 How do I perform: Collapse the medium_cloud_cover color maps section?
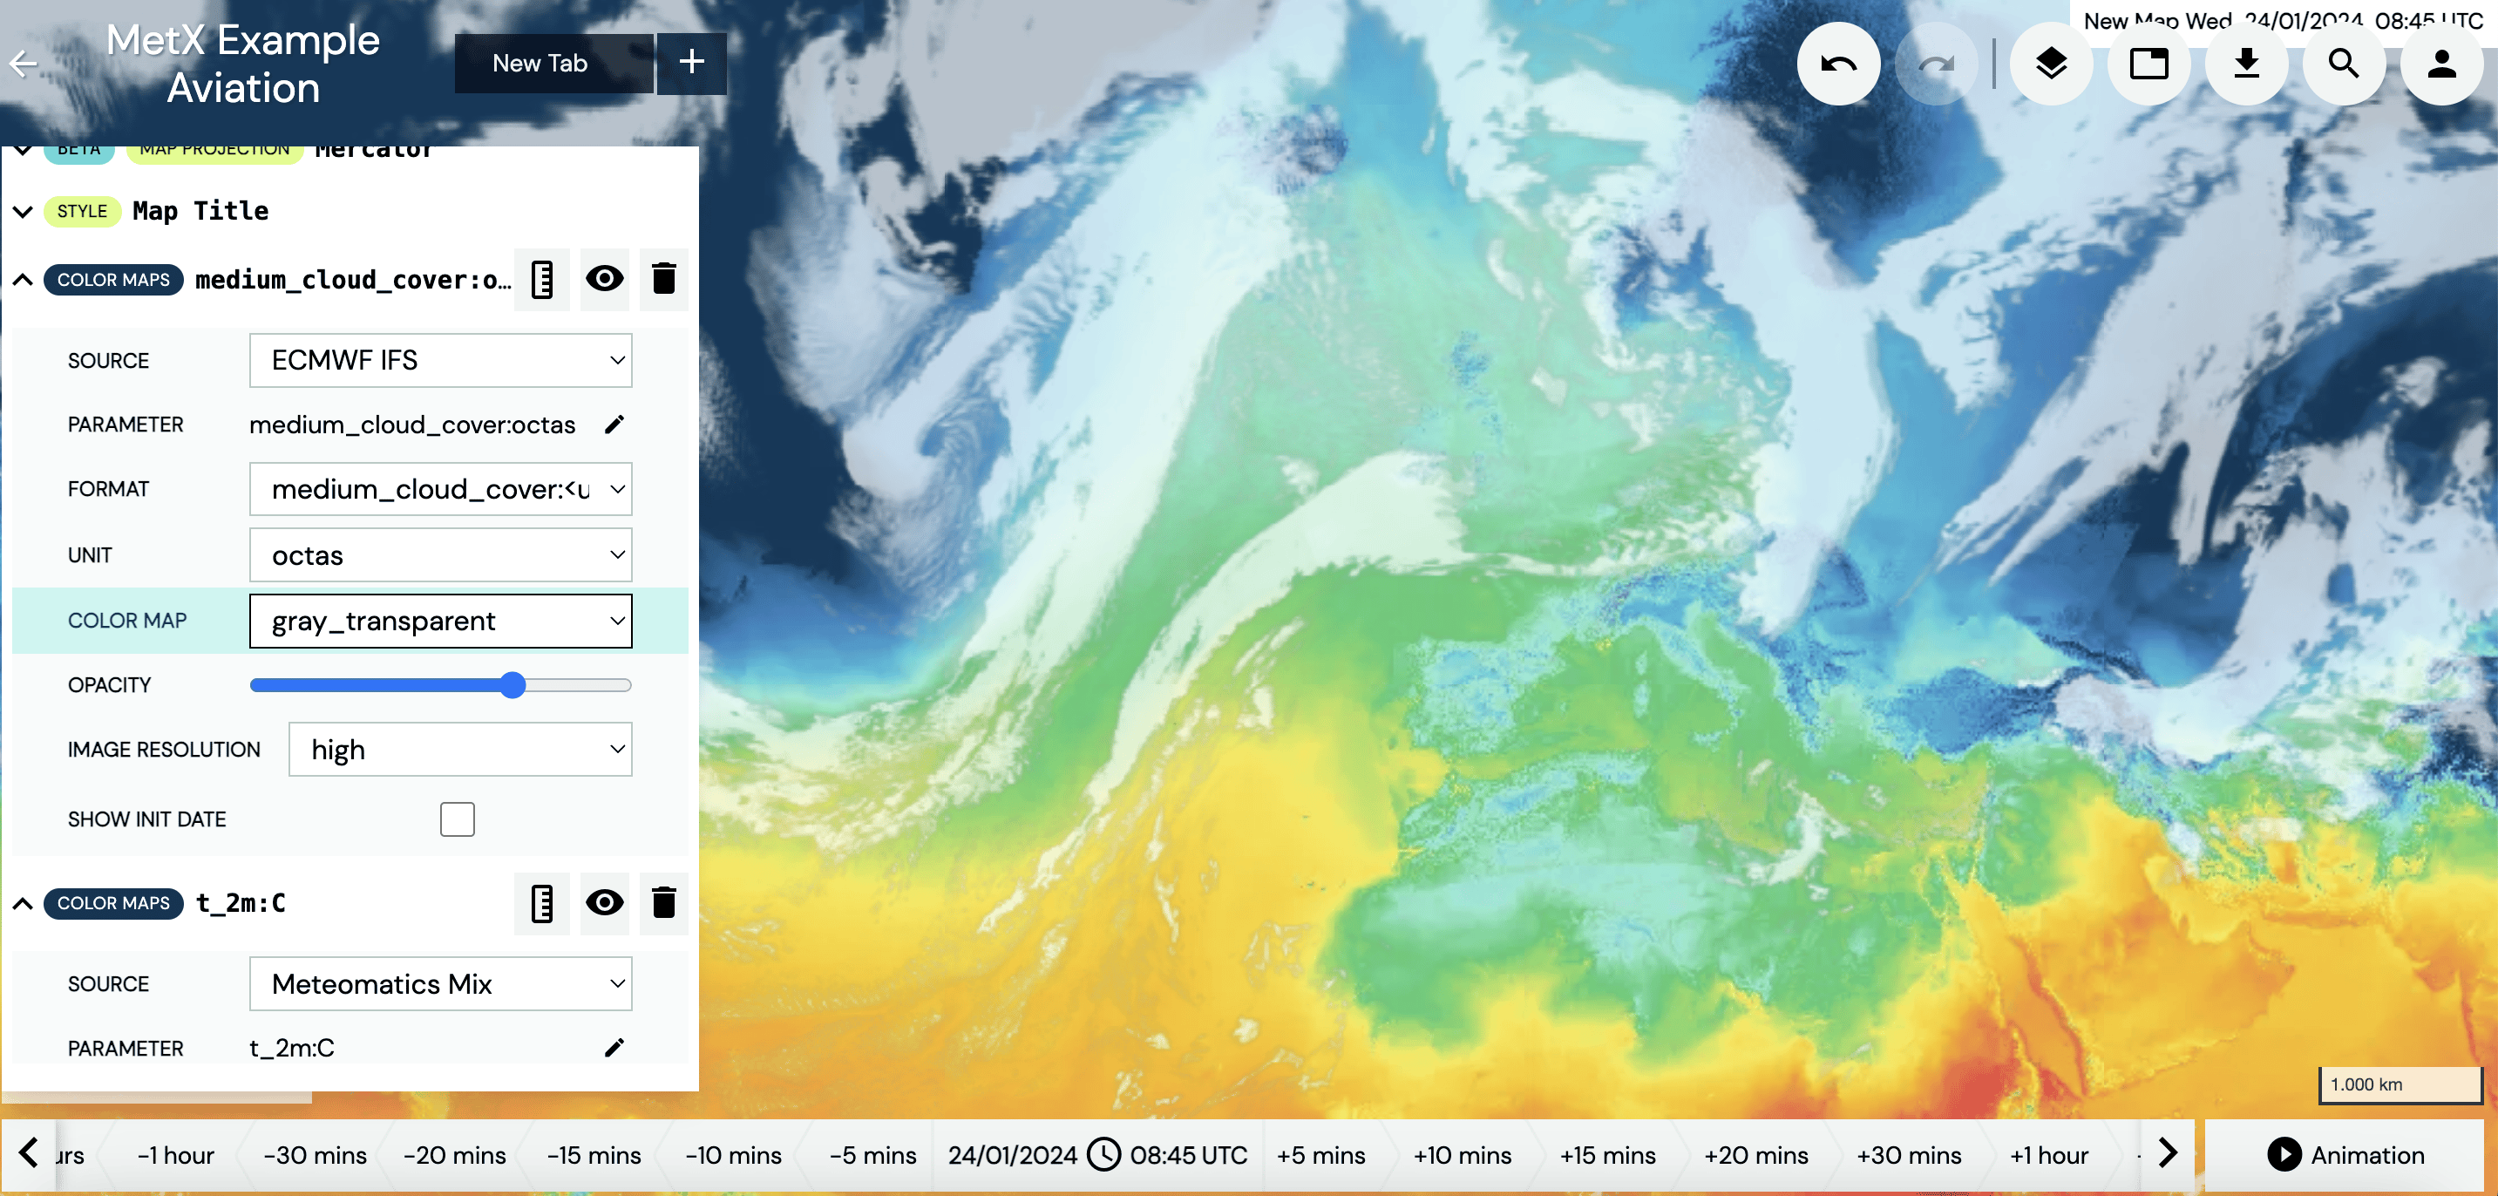[x=24, y=279]
